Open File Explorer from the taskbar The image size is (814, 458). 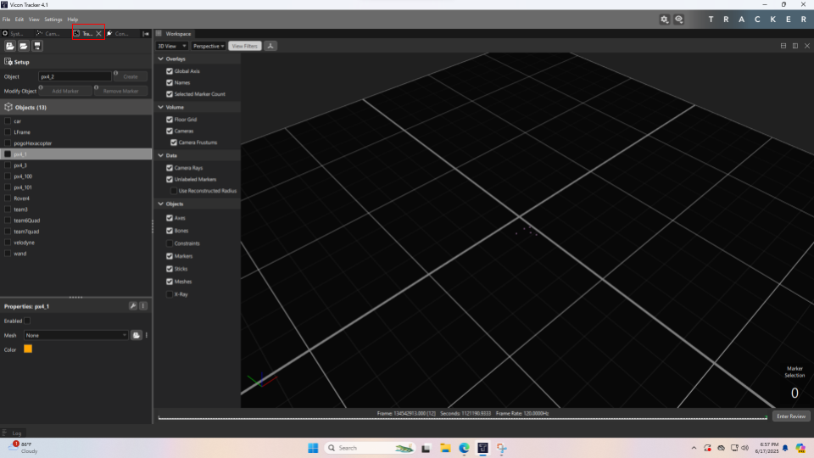point(445,448)
